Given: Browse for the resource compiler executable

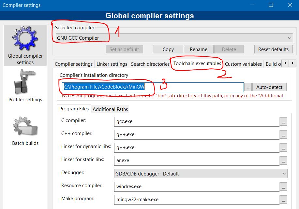Looking at the screenshot, I should tap(283, 187).
